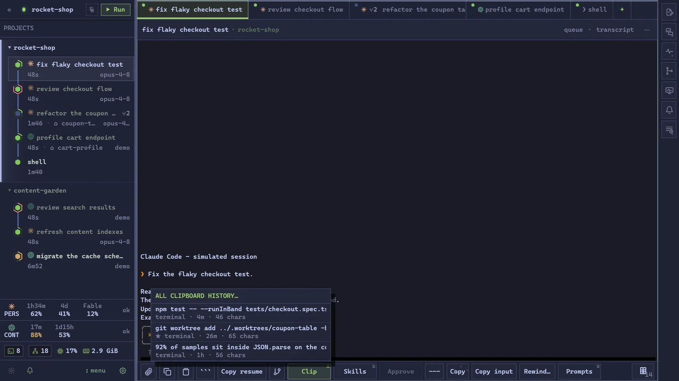The width and height of the screenshot is (679, 381).
Task: Click the Rewind… button
Action: click(537, 372)
